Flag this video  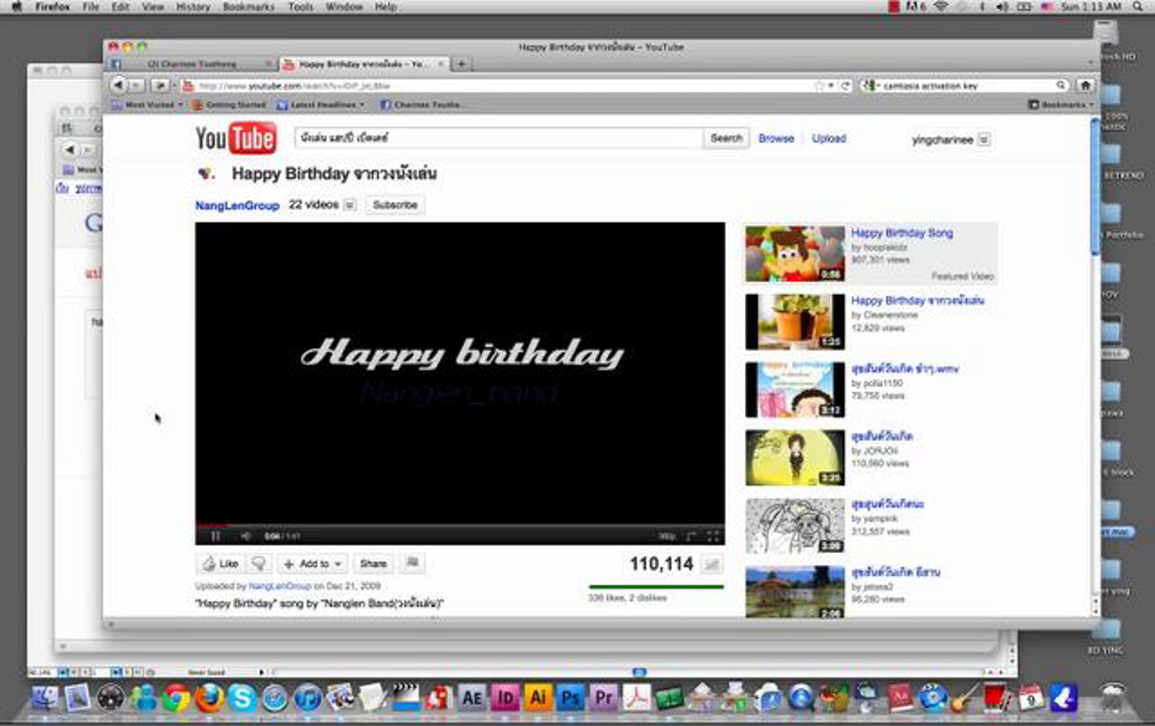click(x=412, y=563)
